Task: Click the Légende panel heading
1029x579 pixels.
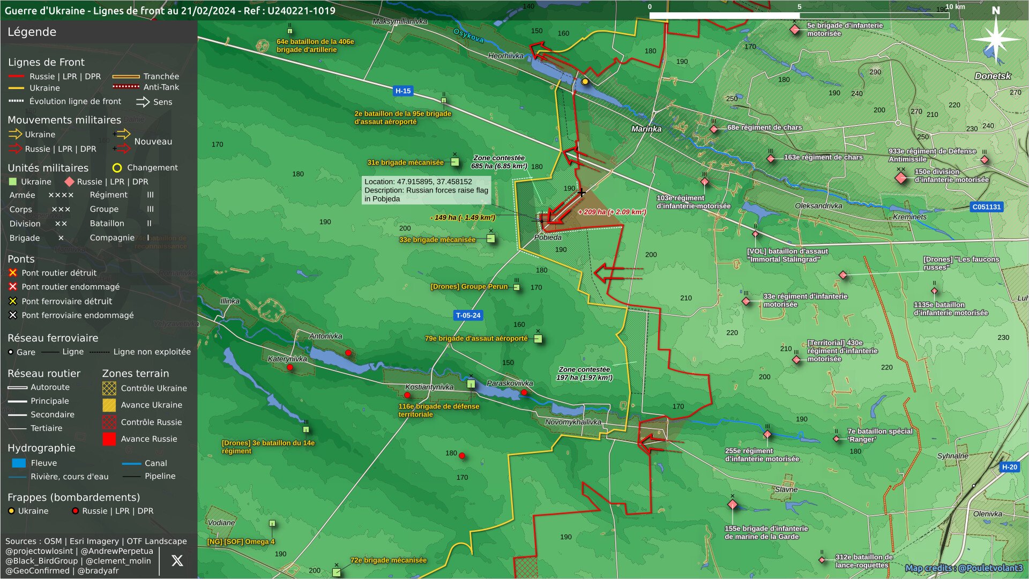Action: pos(32,32)
